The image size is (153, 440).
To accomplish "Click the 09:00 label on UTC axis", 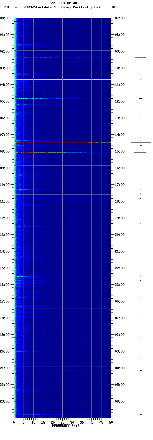I will coord(120,51).
